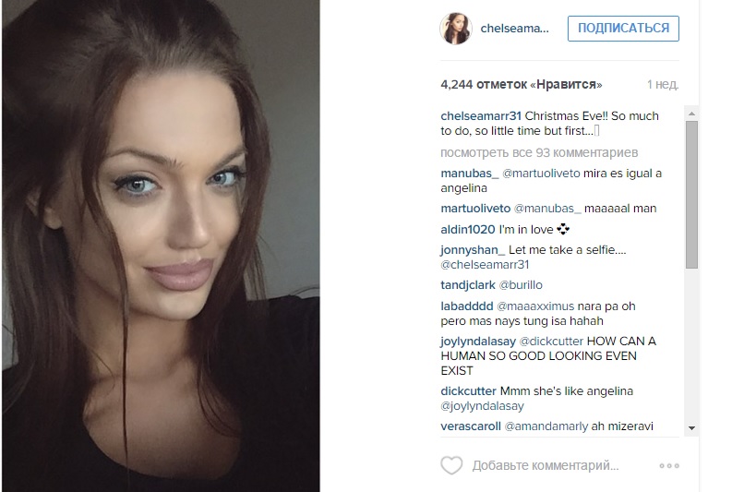Click the comments scrollbar thumb

click(691, 195)
